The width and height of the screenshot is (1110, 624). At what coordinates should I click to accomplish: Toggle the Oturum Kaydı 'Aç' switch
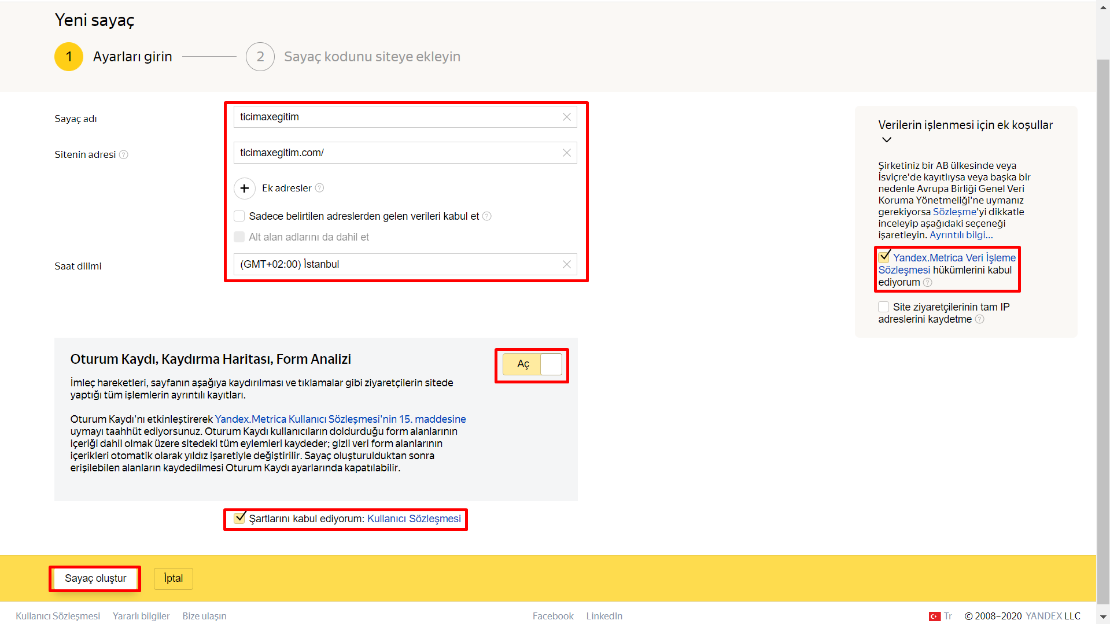(532, 364)
